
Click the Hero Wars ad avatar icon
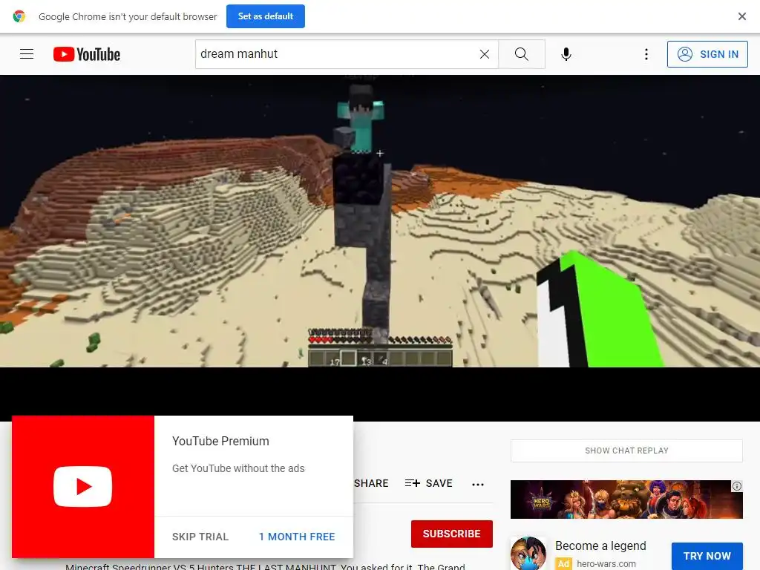(528, 553)
